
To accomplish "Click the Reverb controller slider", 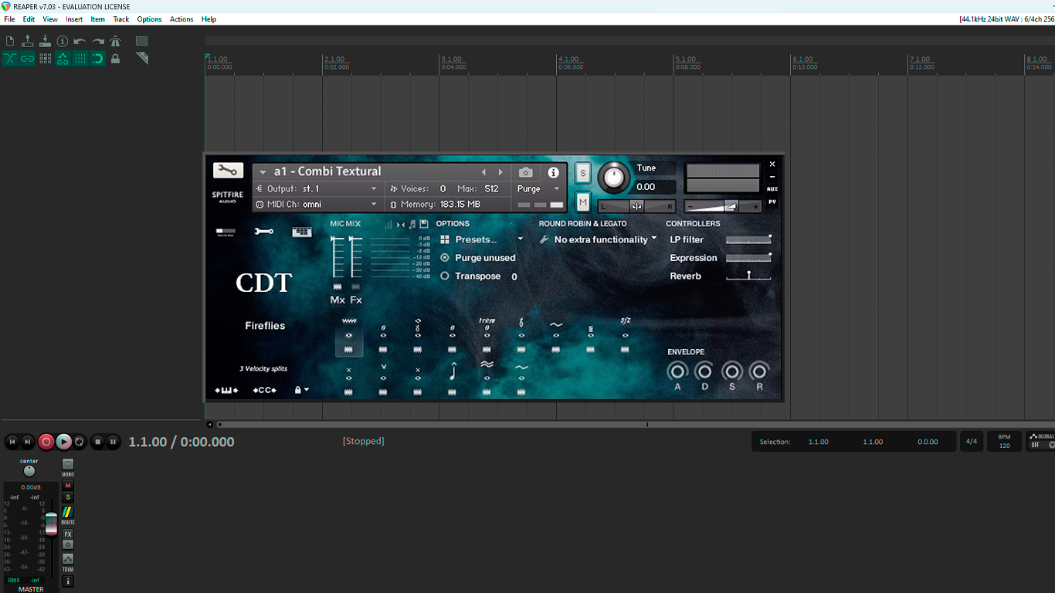I will point(748,276).
